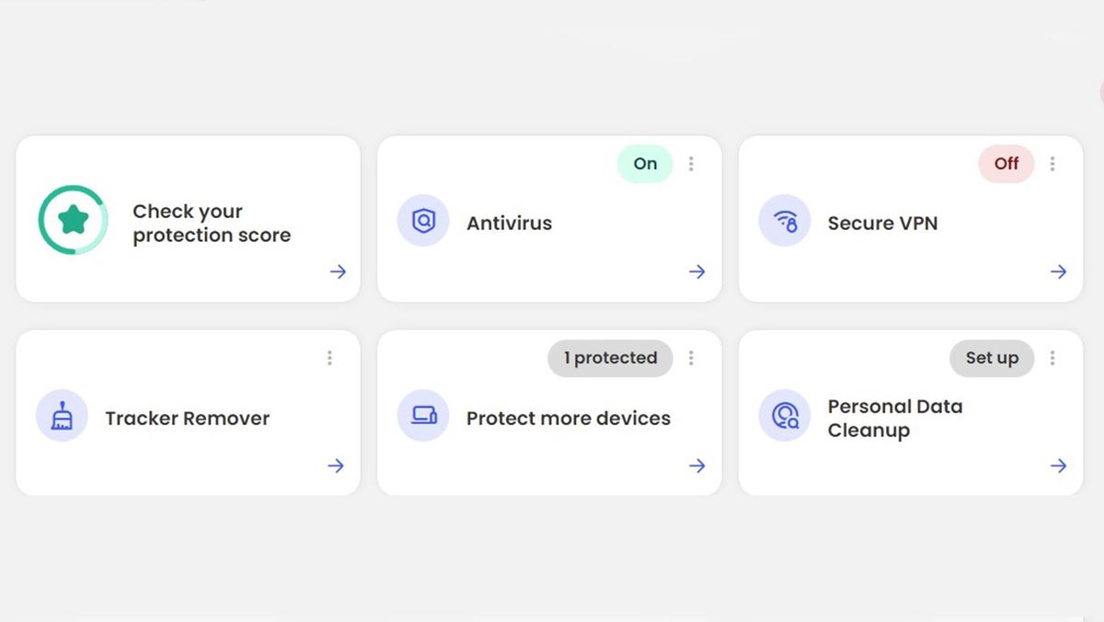The width and height of the screenshot is (1104, 622).
Task: Click the 1 protected badge
Action: pyautogui.click(x=610, y=358)
